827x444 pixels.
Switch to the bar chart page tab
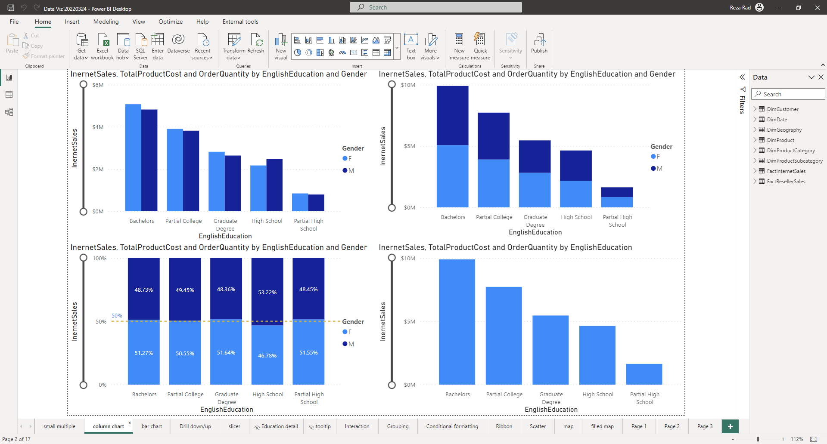coord(152,426)
